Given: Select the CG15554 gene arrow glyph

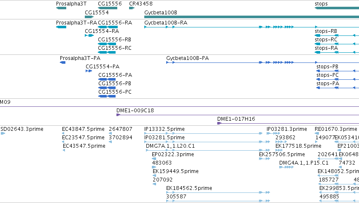Looking at the screenshot, I should [89, 17].
